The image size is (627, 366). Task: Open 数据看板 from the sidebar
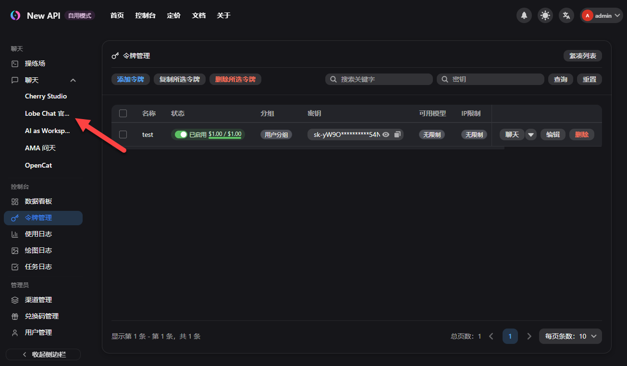38,201
